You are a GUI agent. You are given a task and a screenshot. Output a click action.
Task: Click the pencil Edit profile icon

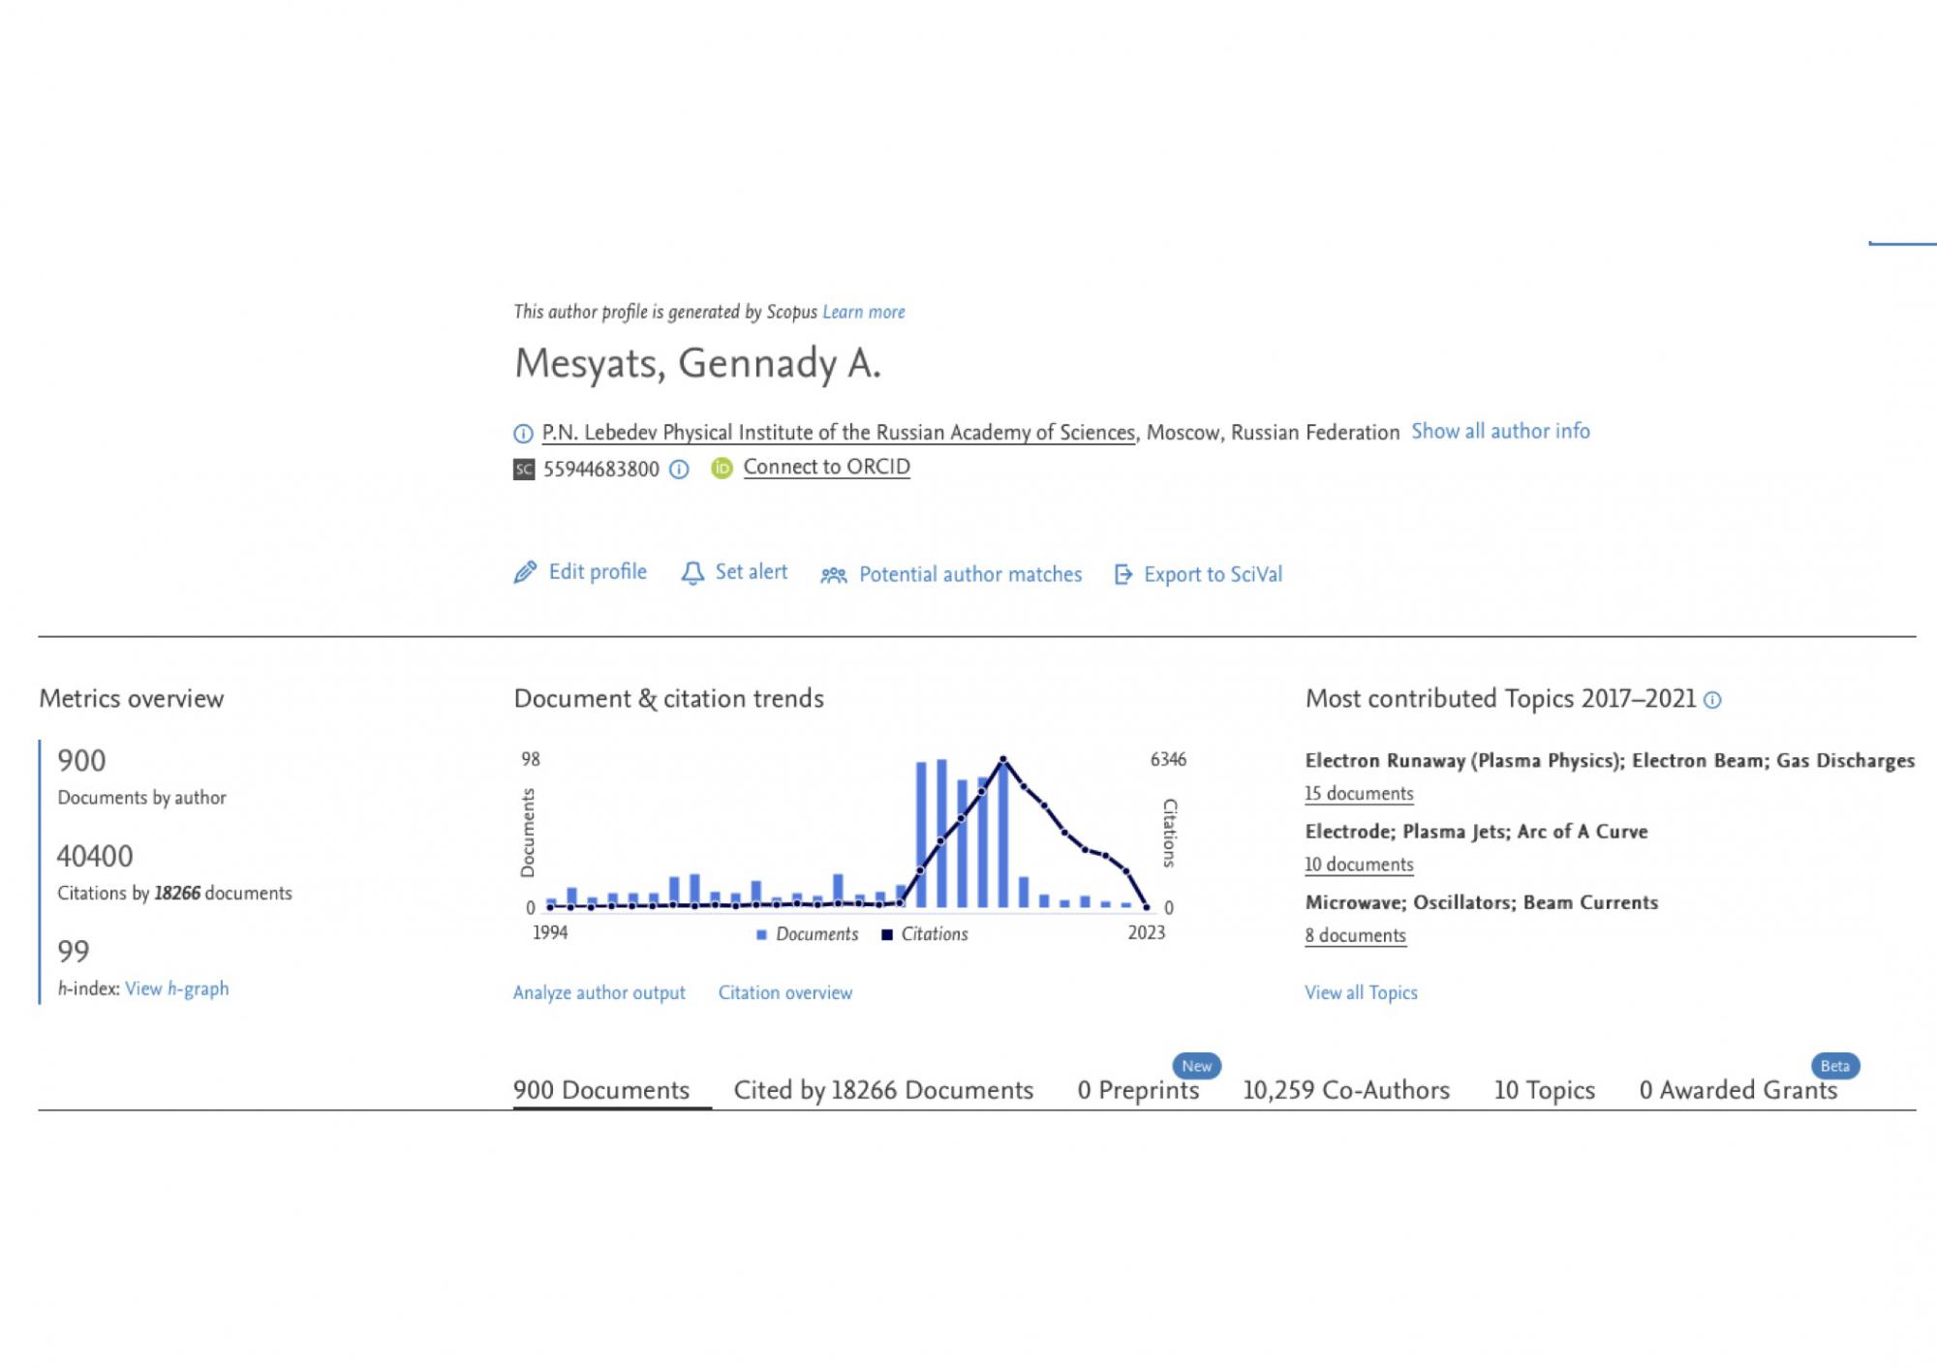525,573
